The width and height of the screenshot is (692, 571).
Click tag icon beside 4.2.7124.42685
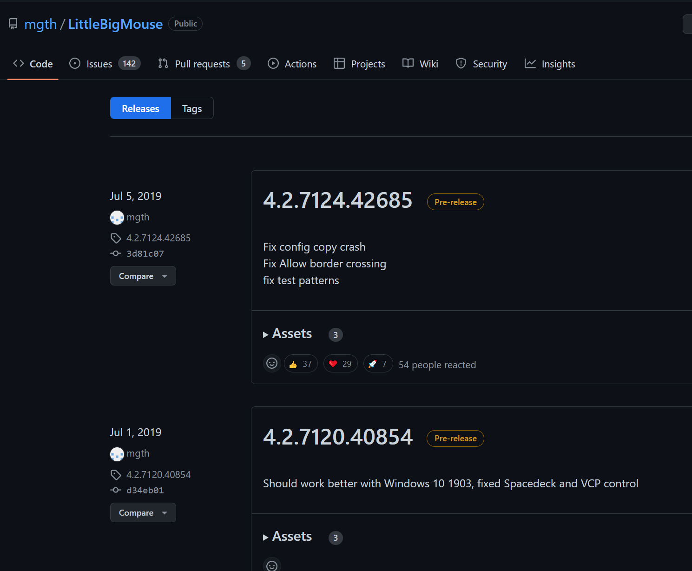116,238
